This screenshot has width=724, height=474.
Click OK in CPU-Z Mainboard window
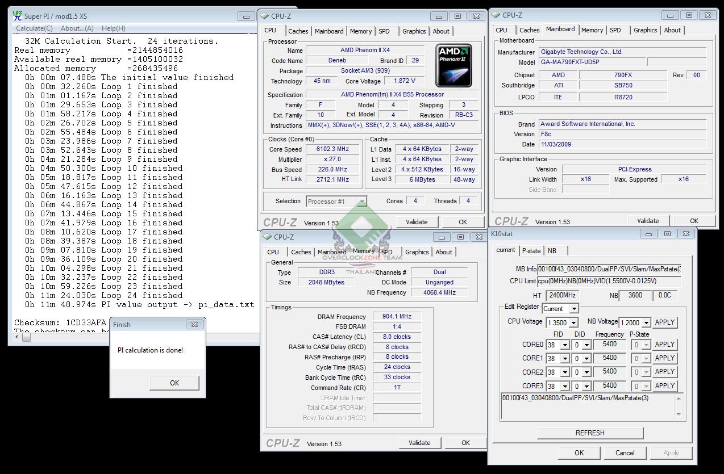point(694,221)
